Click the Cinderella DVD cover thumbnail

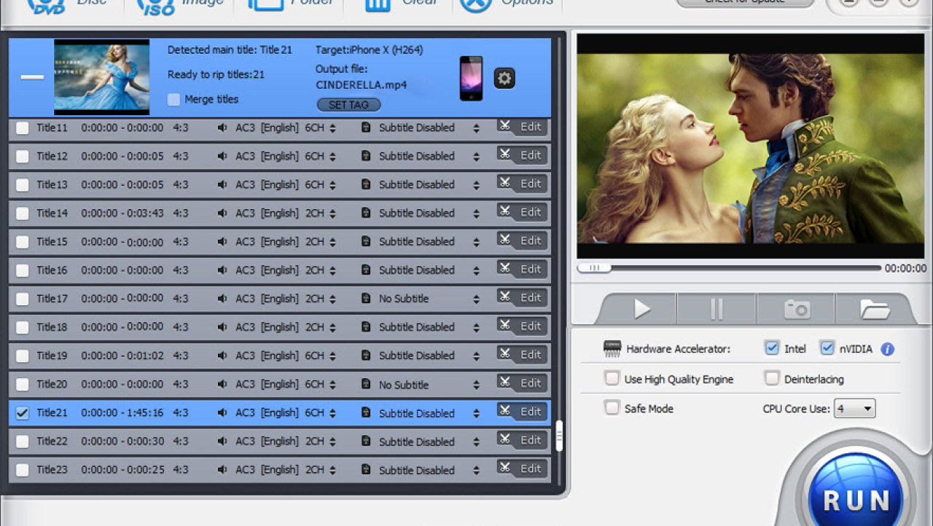coord(102,76)
